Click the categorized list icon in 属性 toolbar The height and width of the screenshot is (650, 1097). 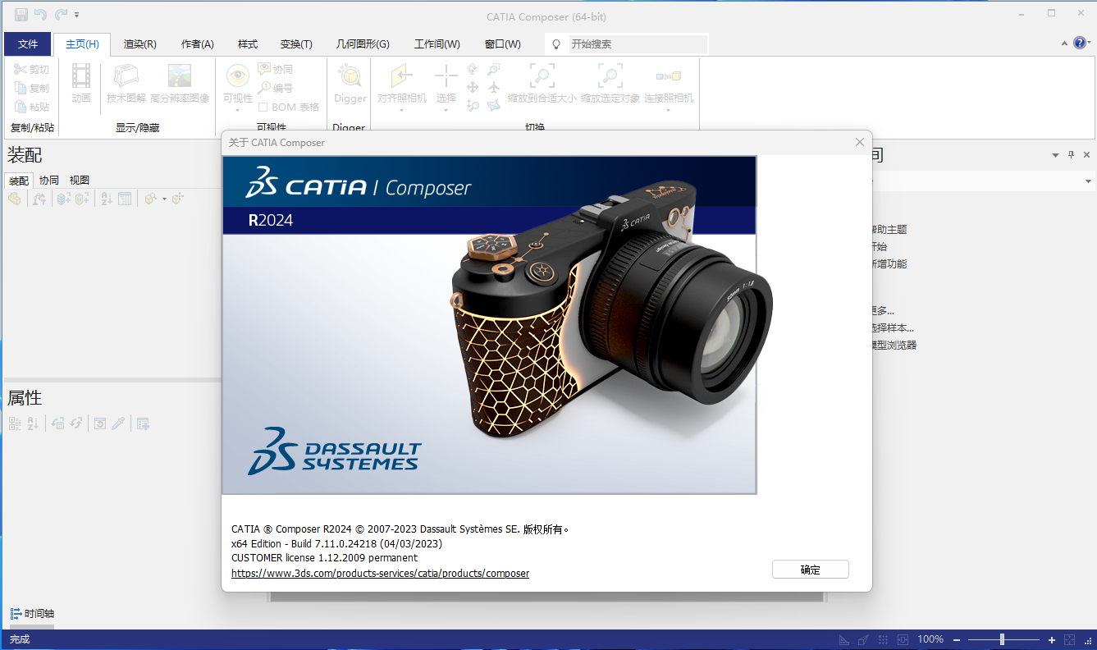pyautogui.click(x=15, y=423)
